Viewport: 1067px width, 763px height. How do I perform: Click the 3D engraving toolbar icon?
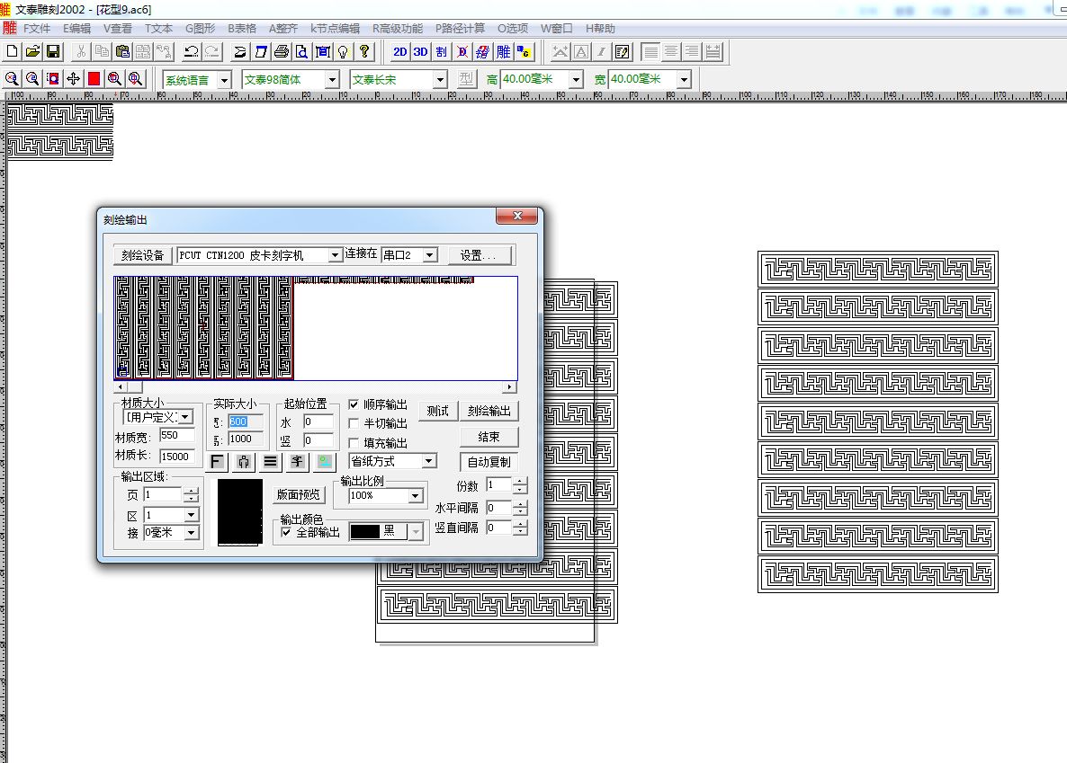[x=420, y=52]
